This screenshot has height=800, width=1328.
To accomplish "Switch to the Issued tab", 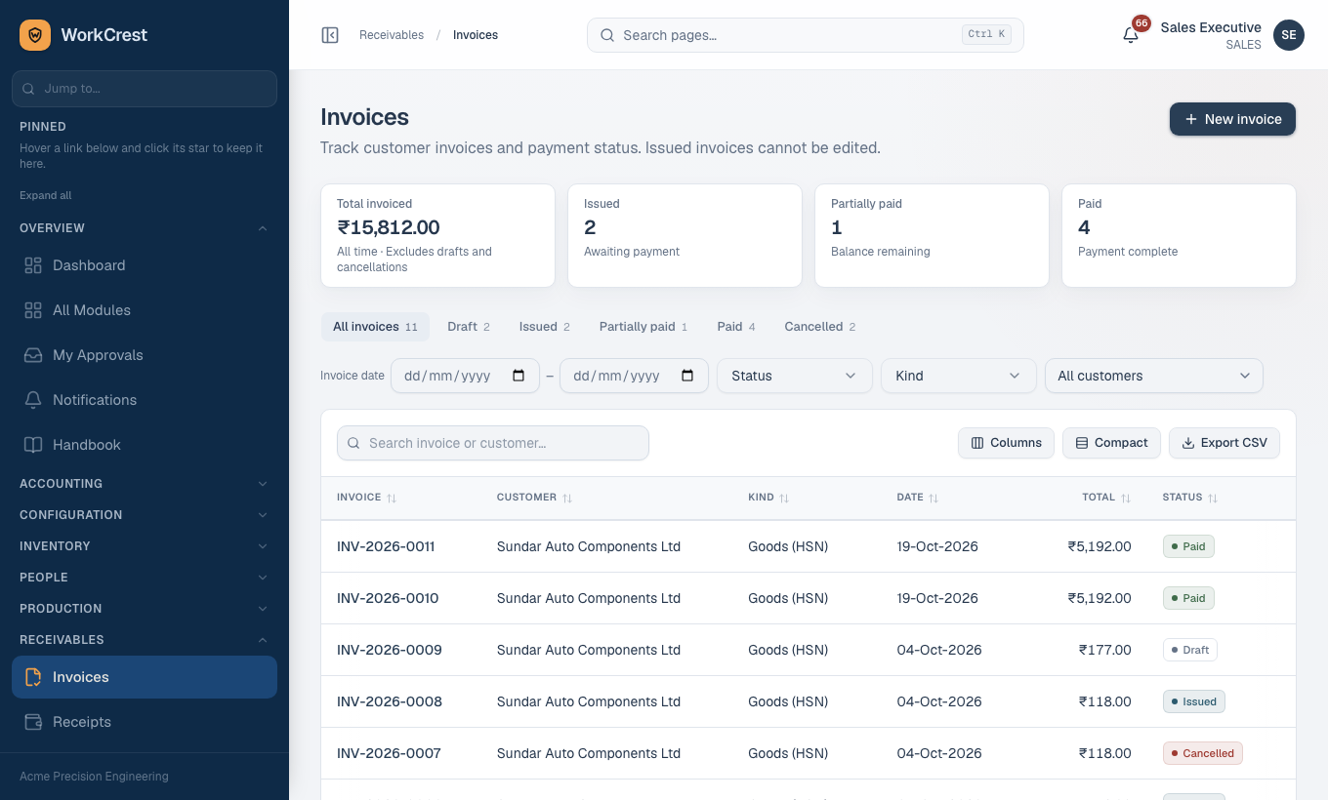I will pos(545,327).
